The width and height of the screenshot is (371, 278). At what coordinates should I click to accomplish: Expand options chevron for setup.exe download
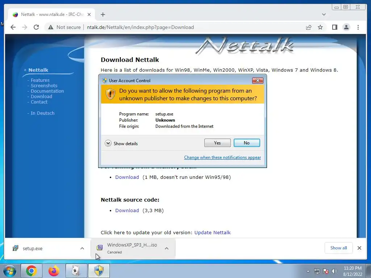point(82,248)
